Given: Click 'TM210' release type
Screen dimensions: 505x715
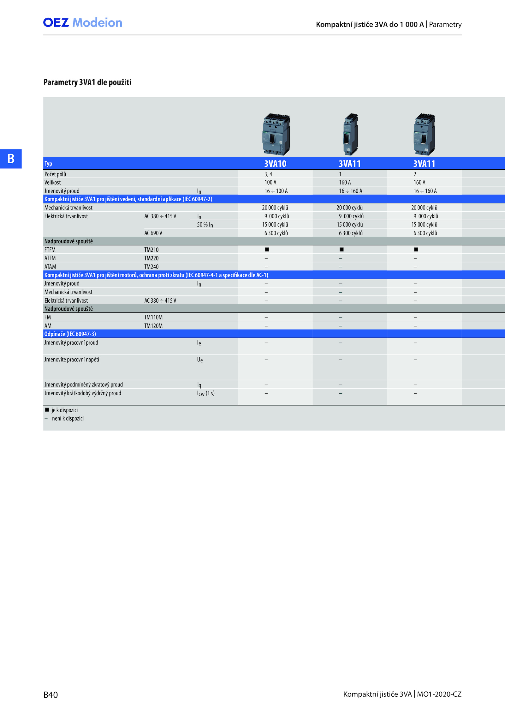Looking at the screenshot, I should (151, 250).
